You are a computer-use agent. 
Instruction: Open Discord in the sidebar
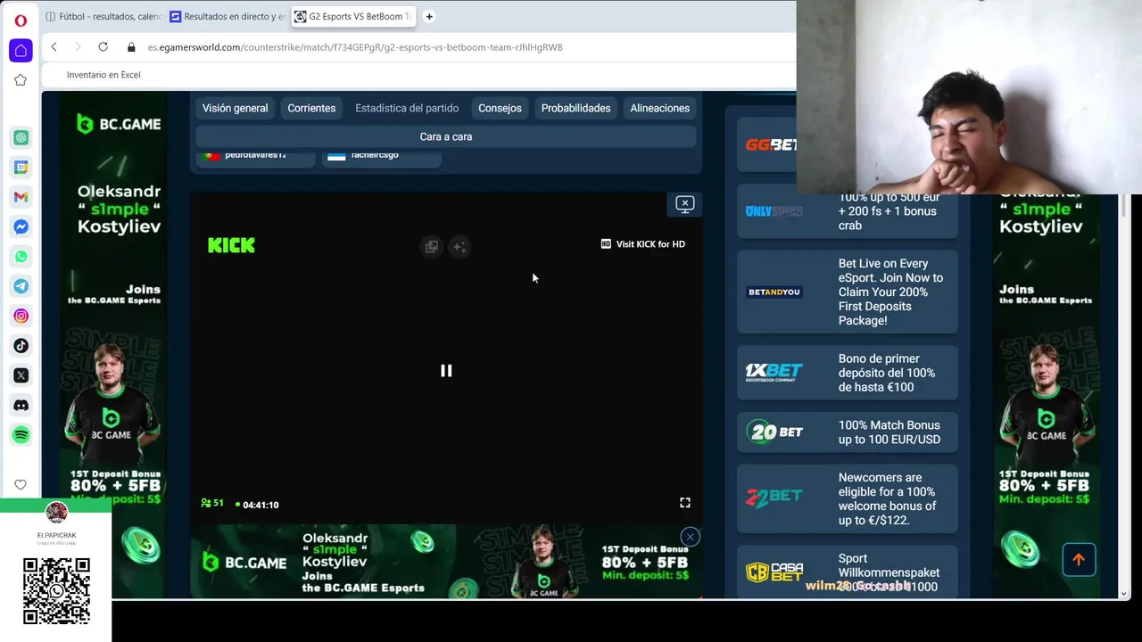pyautogui.click(x=21, y=405)
